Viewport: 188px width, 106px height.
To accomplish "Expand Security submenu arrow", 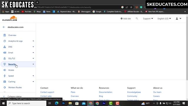I will click(x=33, y=64).
